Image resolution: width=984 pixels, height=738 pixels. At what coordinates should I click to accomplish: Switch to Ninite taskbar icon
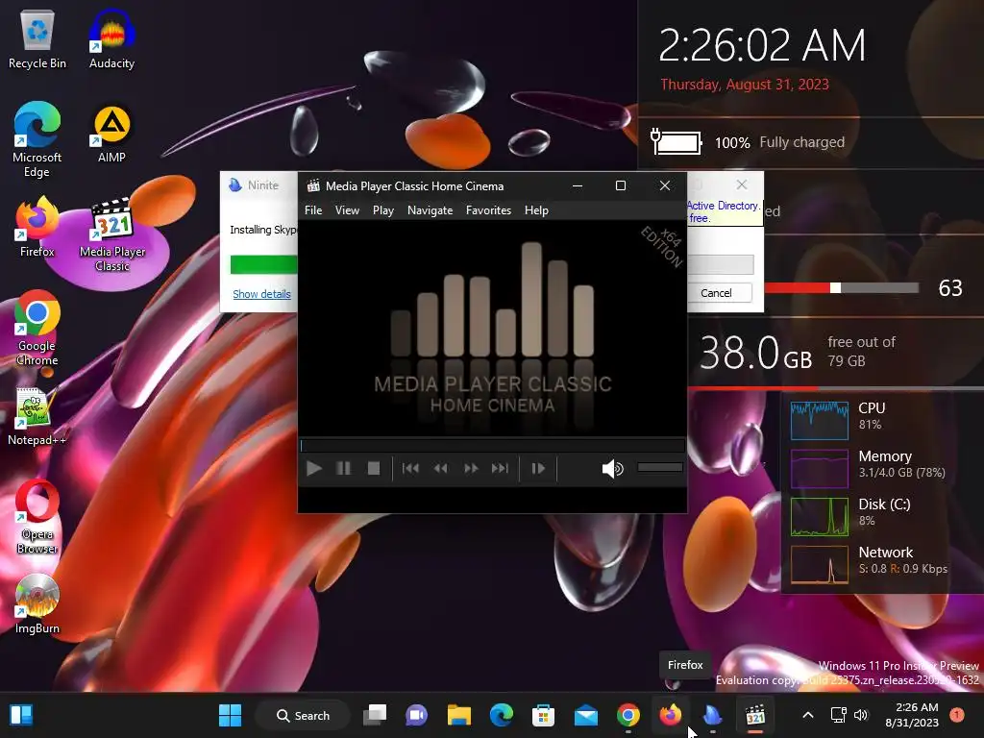tap(712, 715)
